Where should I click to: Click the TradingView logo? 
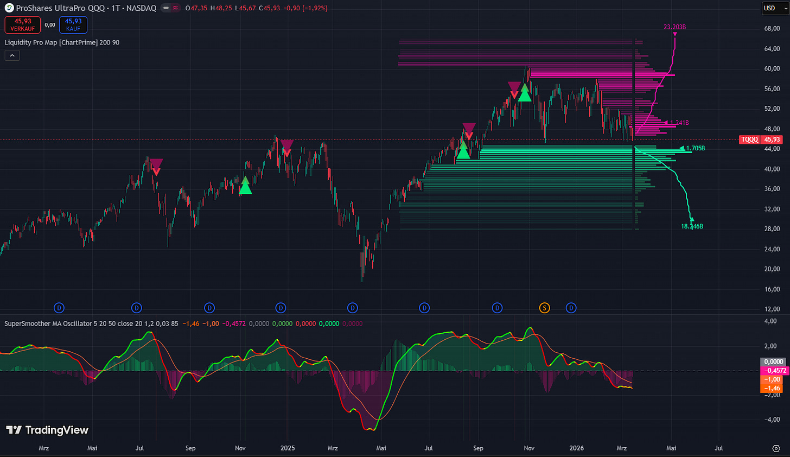[47, 430]
